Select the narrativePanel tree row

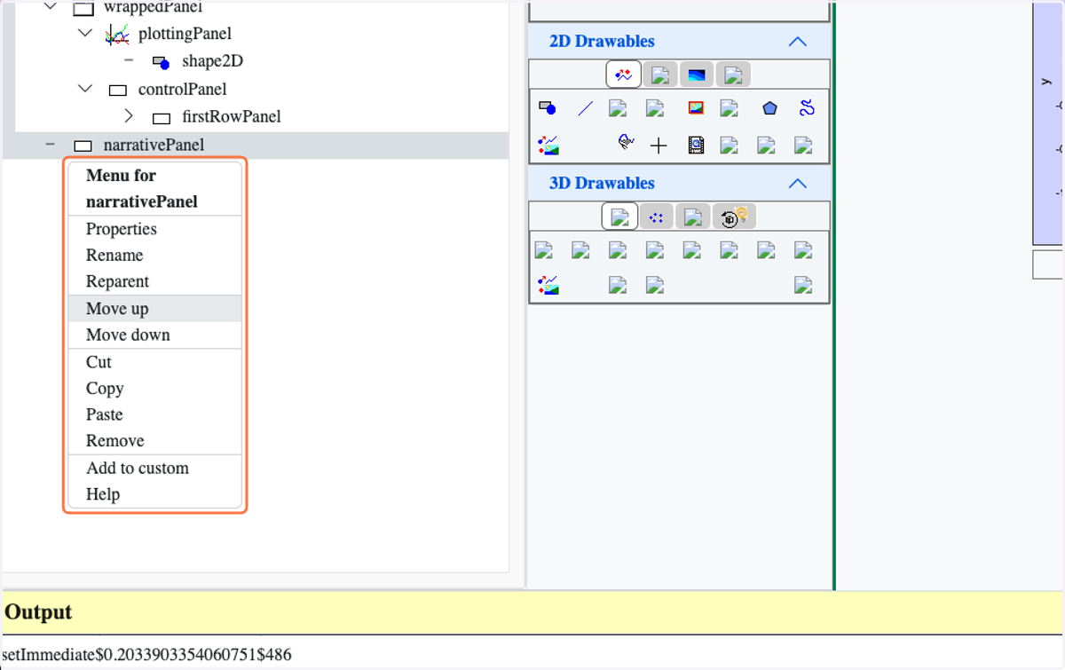256,146
